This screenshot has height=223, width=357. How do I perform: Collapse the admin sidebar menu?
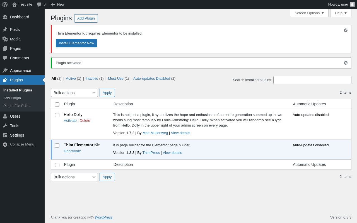pos(22,144)
